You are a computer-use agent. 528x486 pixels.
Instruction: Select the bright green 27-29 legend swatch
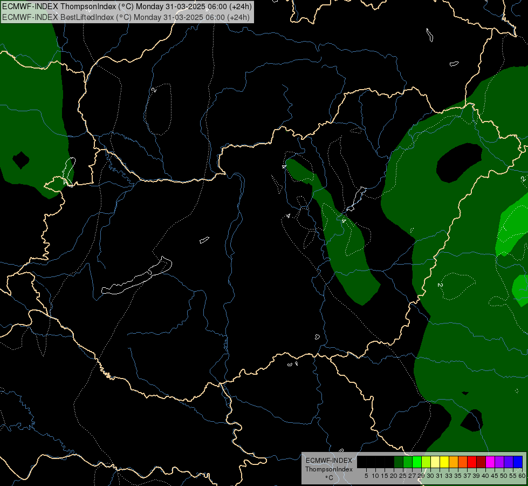[x=417, y=462]
